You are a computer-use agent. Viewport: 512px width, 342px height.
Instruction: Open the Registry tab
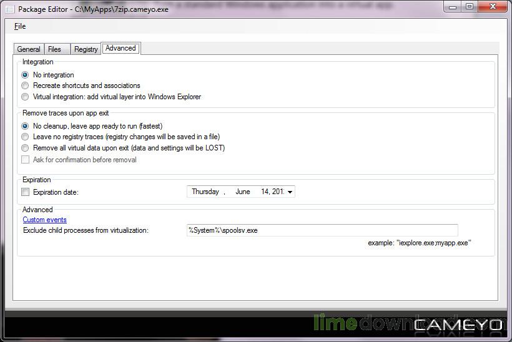[86, 49]
